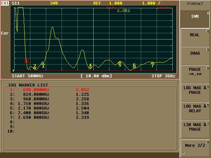Click marker 6 on the SWR trace
The image size is (211, 158).
(134, 66)
